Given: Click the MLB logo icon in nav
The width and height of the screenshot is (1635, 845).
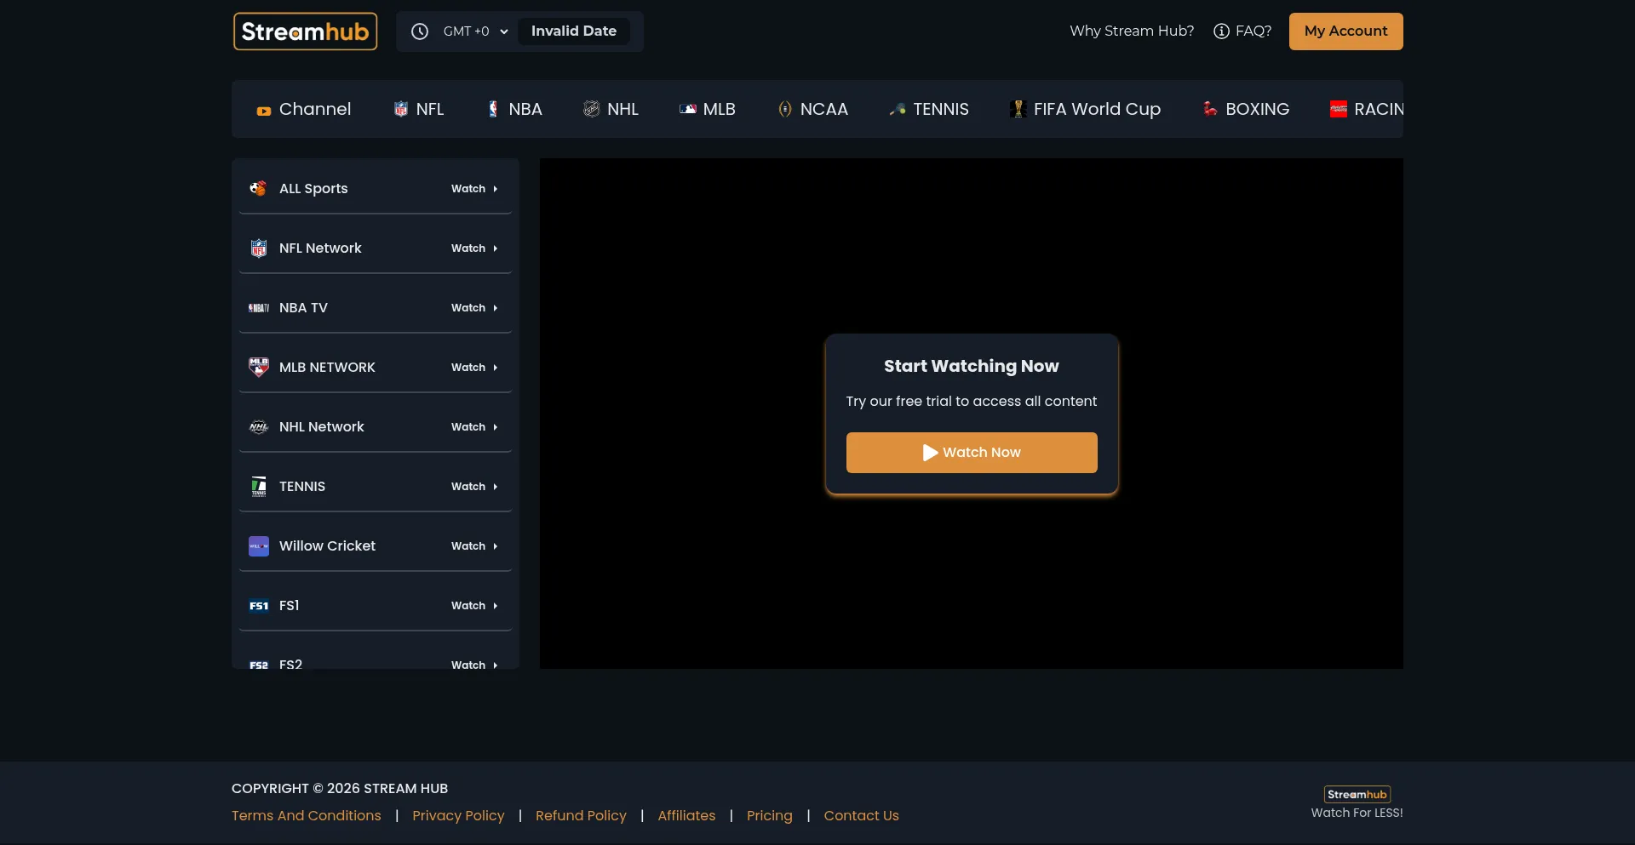Looking at the screenshot, I should click(x=688, y=109).
